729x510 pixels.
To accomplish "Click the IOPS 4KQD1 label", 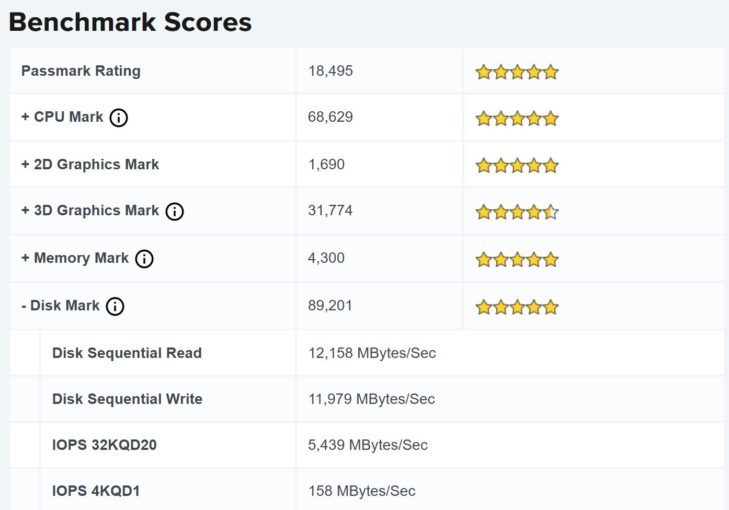I will (x=96, y=491).
